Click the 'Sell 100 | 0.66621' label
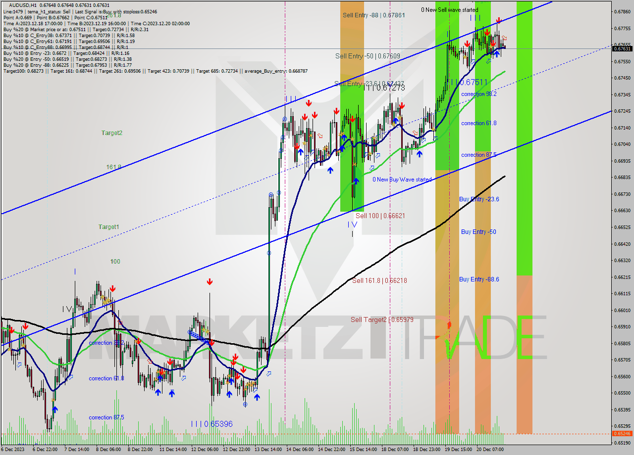The width and height of the screenshot is (634, 455). coord(380,216)
